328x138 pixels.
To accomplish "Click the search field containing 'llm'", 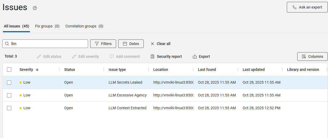I will coord(48,44).
